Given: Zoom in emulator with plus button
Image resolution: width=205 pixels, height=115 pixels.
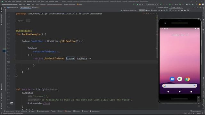Looking at the screenshot, I should pyautogui.click(x=199, y=98).
